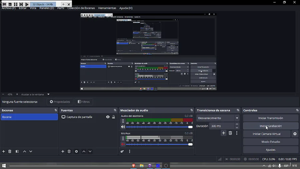Increase transition duration stepper up
The image size is (300, 169).
[x=237, y=124]
